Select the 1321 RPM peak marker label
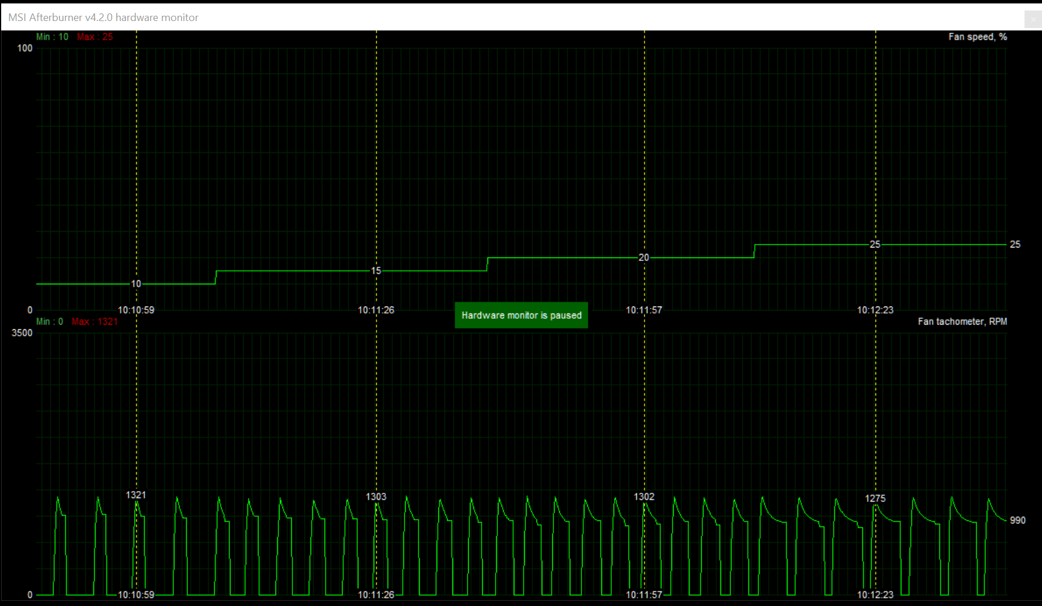 click(x=136, y=495)
